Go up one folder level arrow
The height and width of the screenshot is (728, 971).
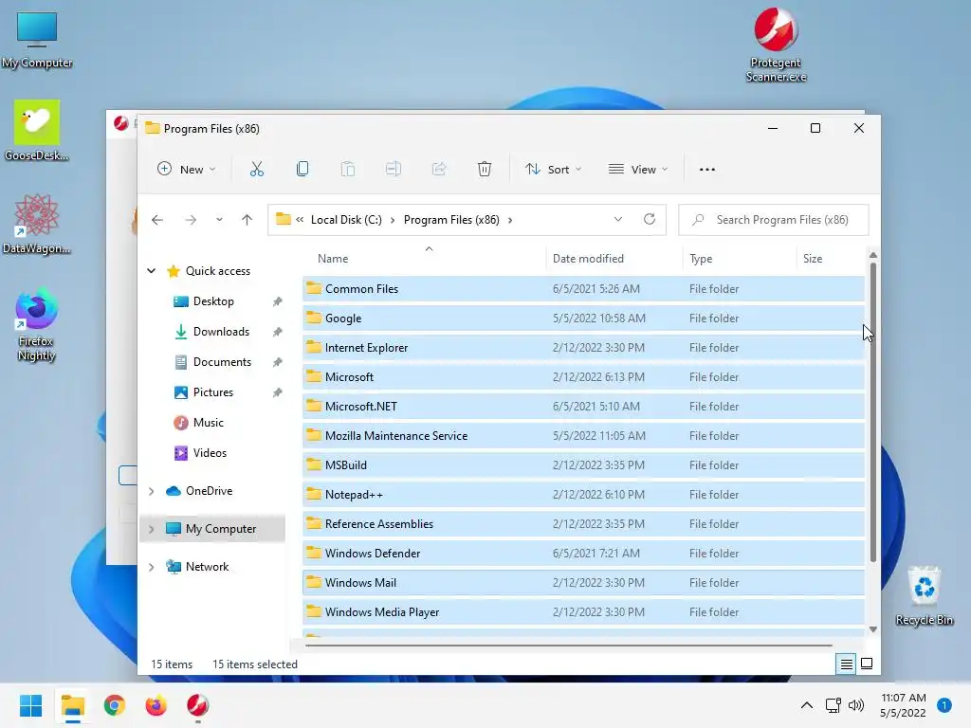[x=247, y=220]
